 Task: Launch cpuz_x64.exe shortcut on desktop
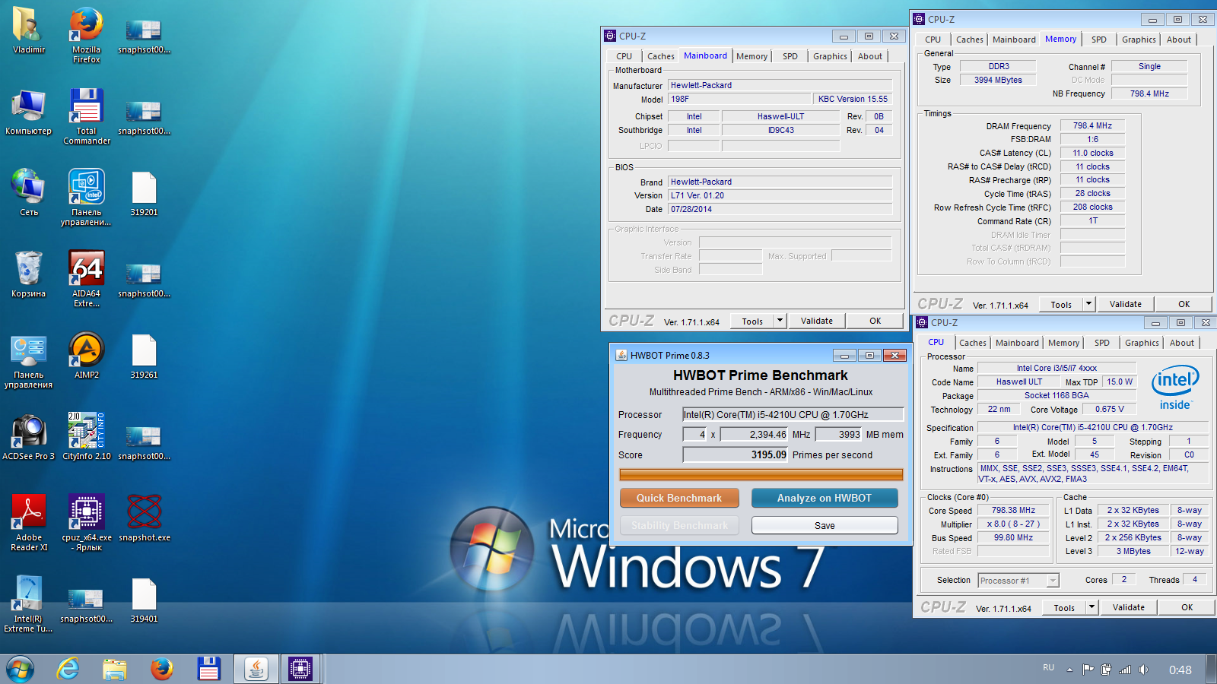point(86,523)
